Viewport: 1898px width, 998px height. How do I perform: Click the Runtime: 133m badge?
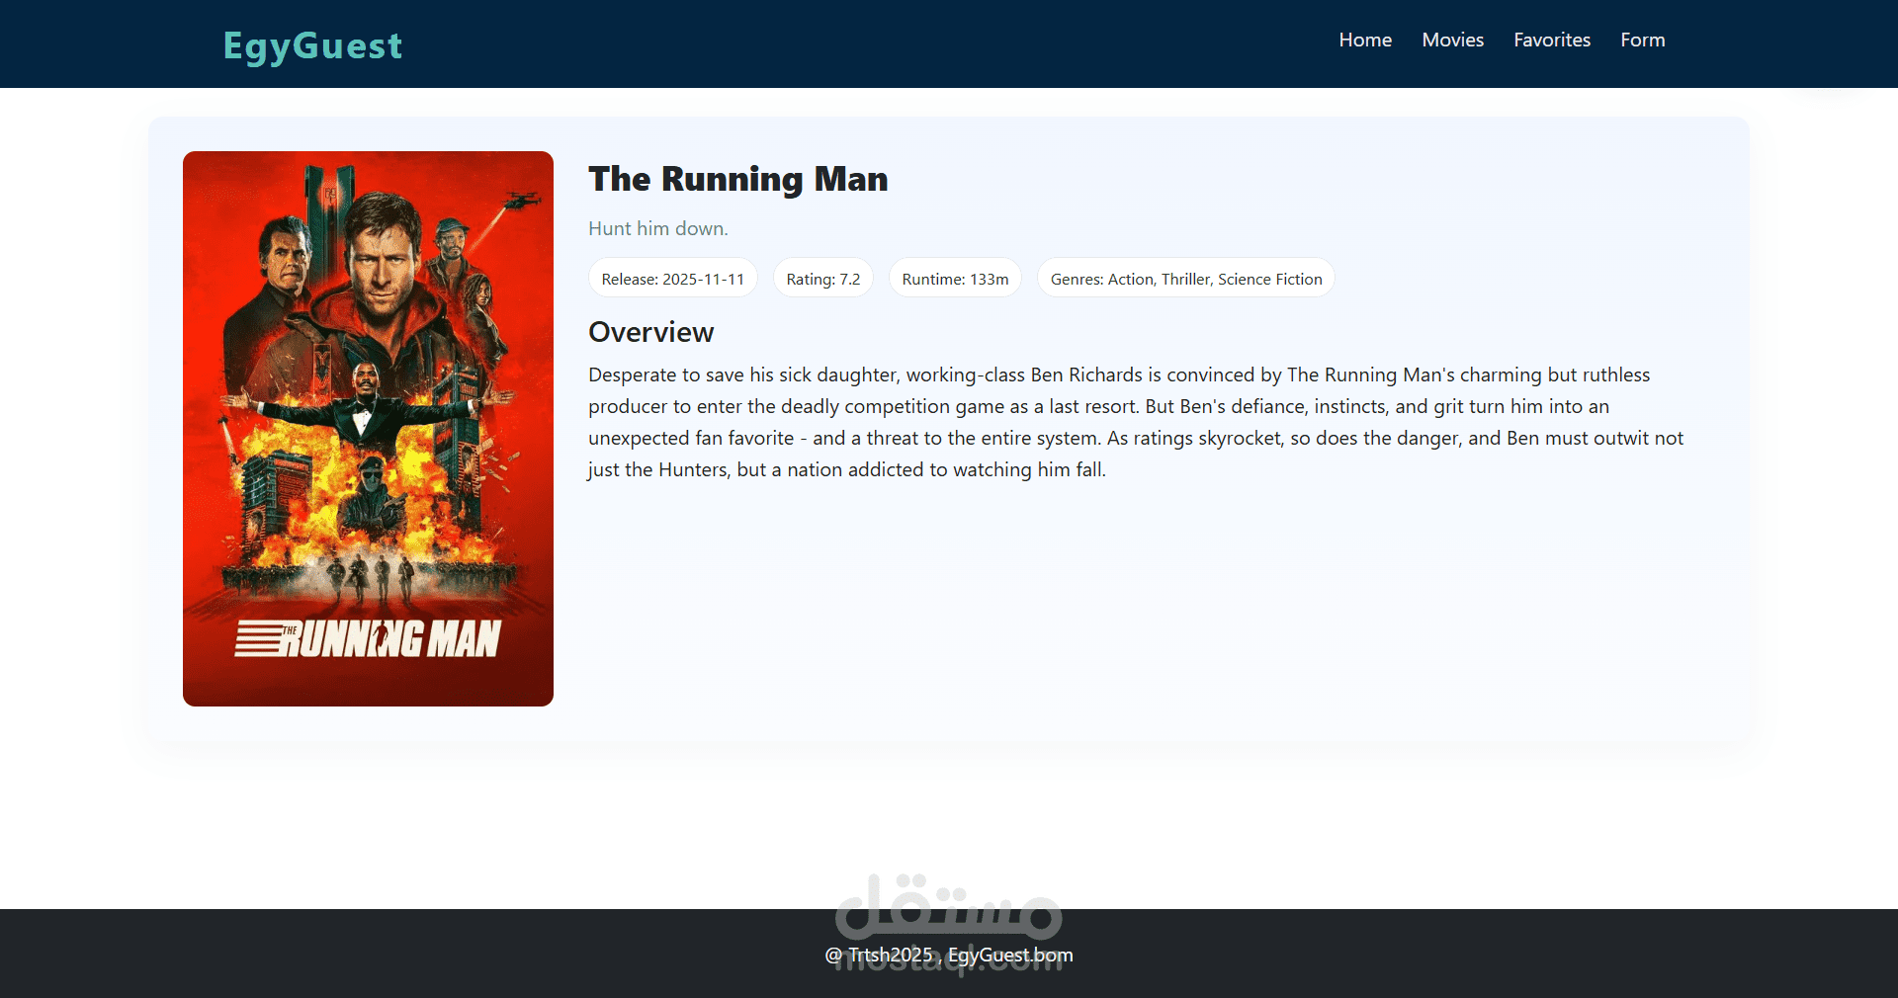pyautogui.click(x=955, y=279)
